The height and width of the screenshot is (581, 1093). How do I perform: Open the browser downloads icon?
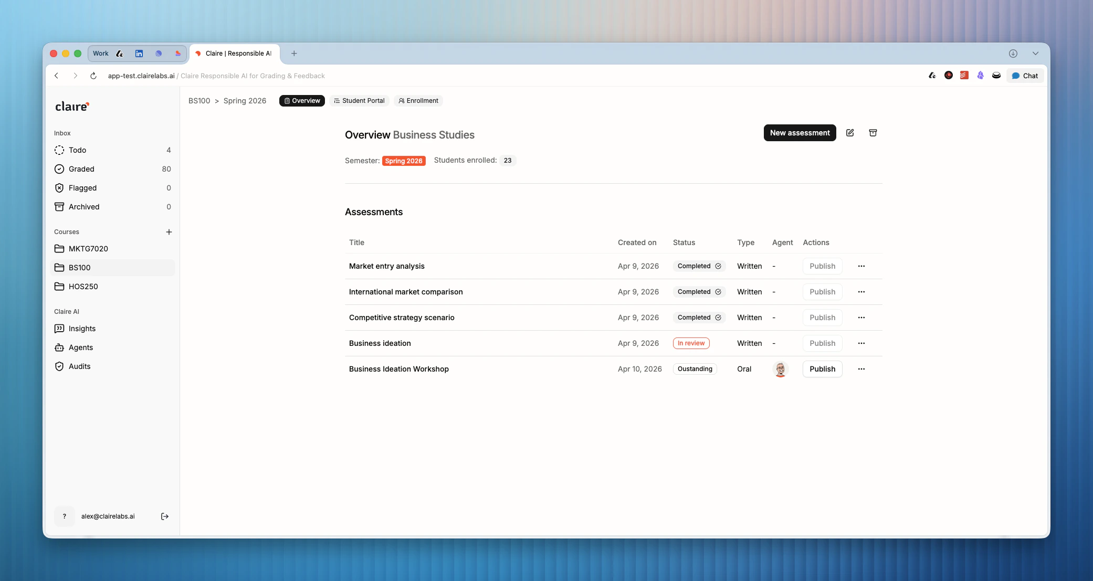coord(1013,54)
